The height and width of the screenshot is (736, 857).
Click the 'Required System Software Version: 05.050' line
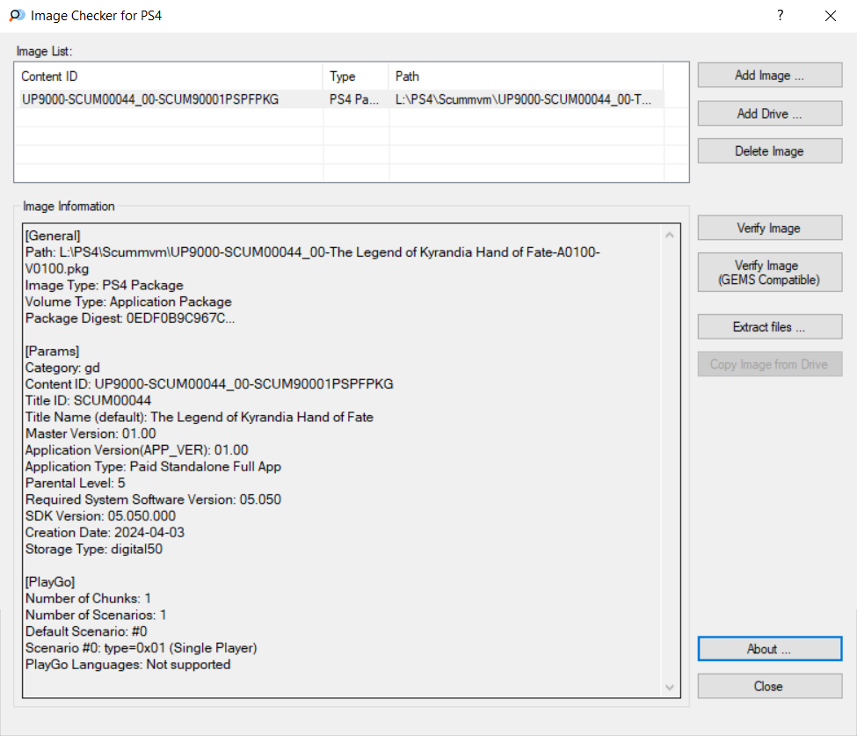coord(154,499)
